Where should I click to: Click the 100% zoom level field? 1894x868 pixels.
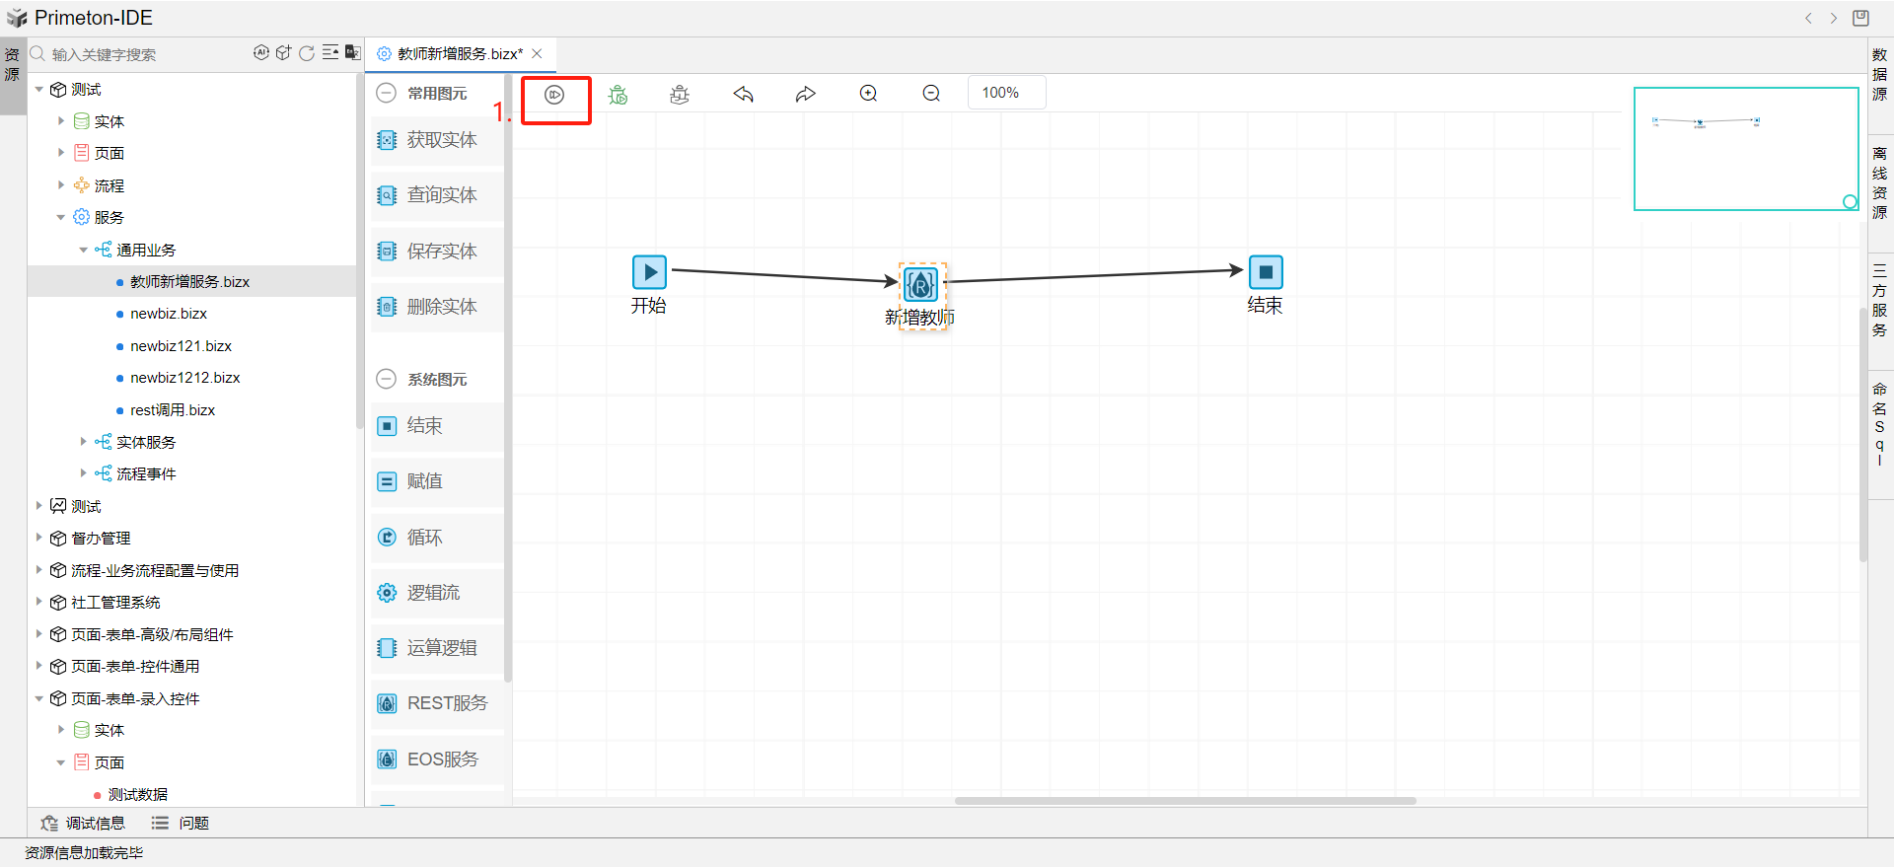(1005, 93)
